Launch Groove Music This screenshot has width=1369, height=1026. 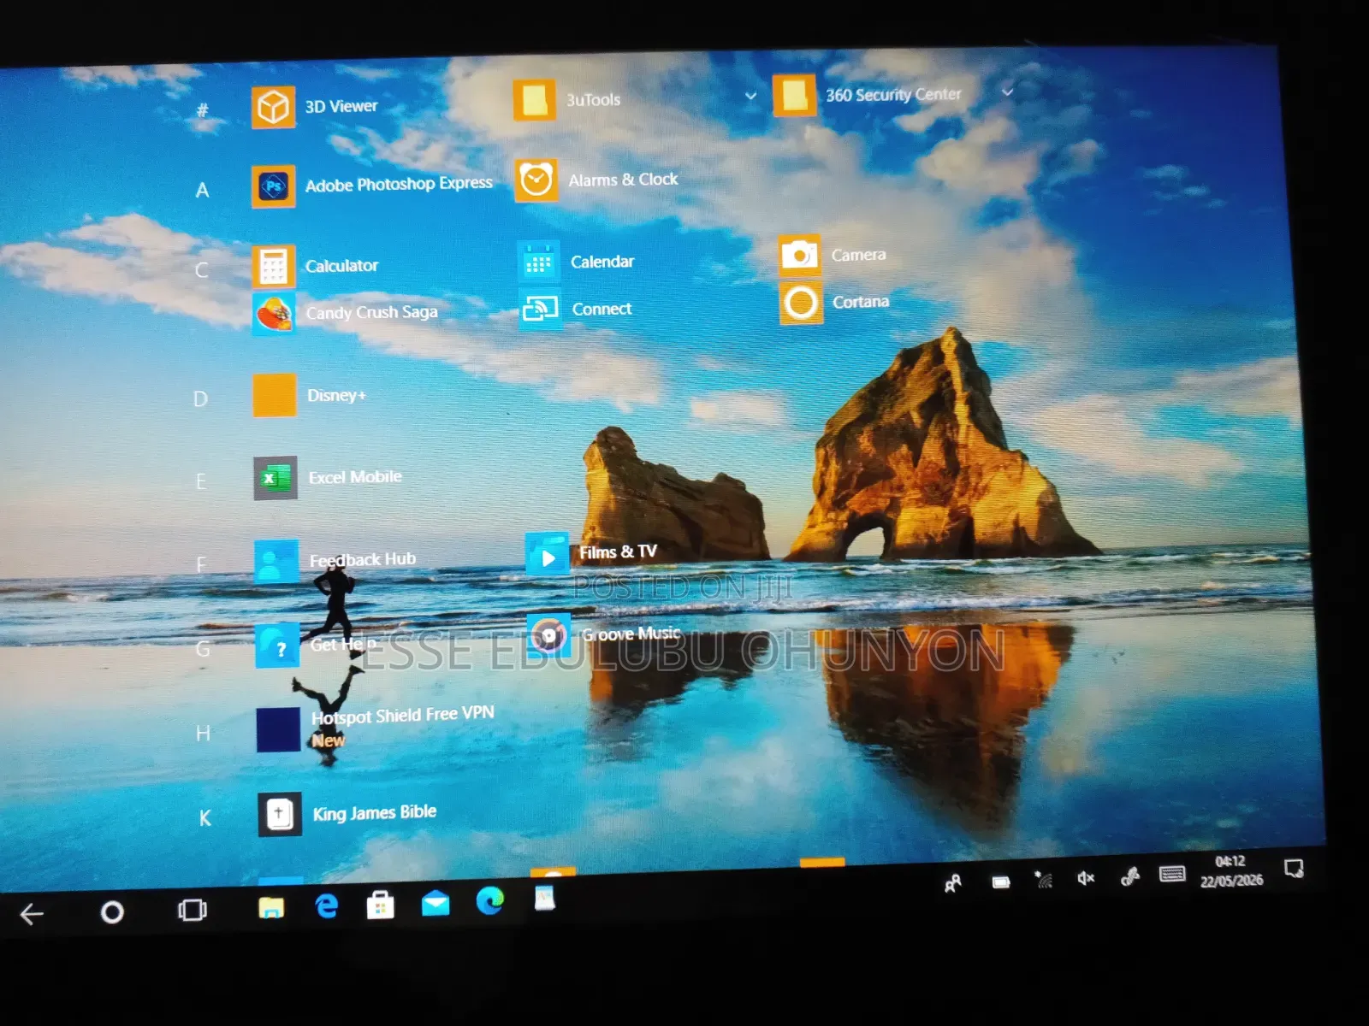coord(548,635)
